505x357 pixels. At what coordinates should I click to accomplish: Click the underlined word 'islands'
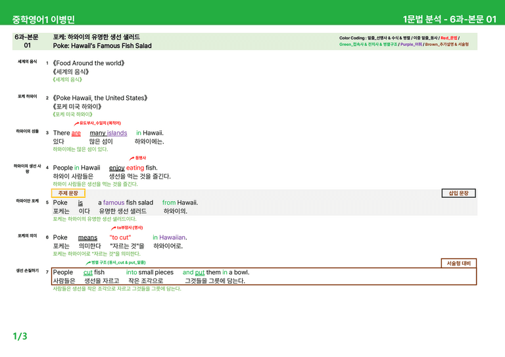point(117,133)
